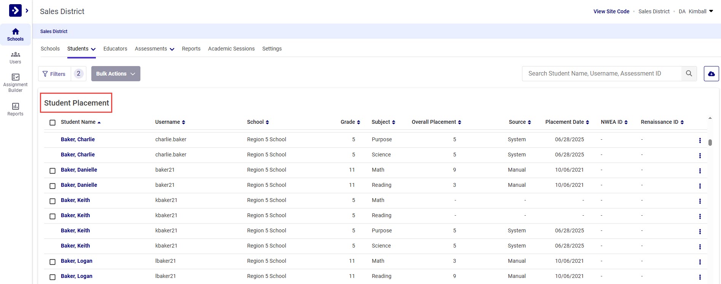Check the select-all checkbox in header
This screenshot has height=284, width=721.
pos(53,122)
